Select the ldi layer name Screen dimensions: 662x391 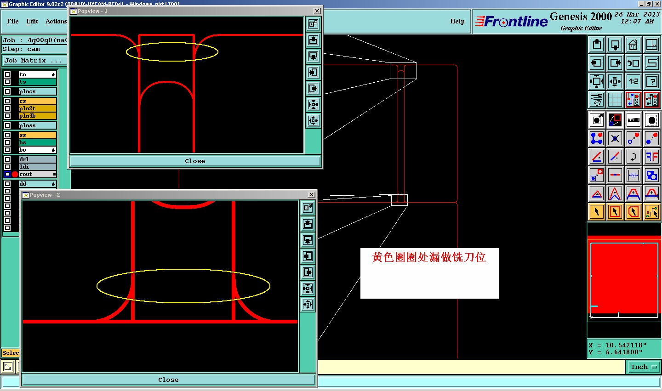coord(37,167)
